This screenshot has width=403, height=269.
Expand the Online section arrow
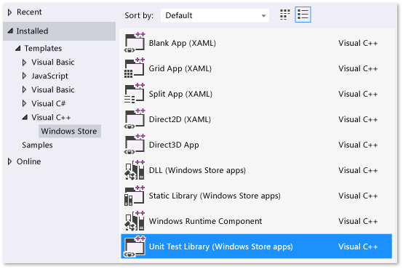tap(9, 161)
